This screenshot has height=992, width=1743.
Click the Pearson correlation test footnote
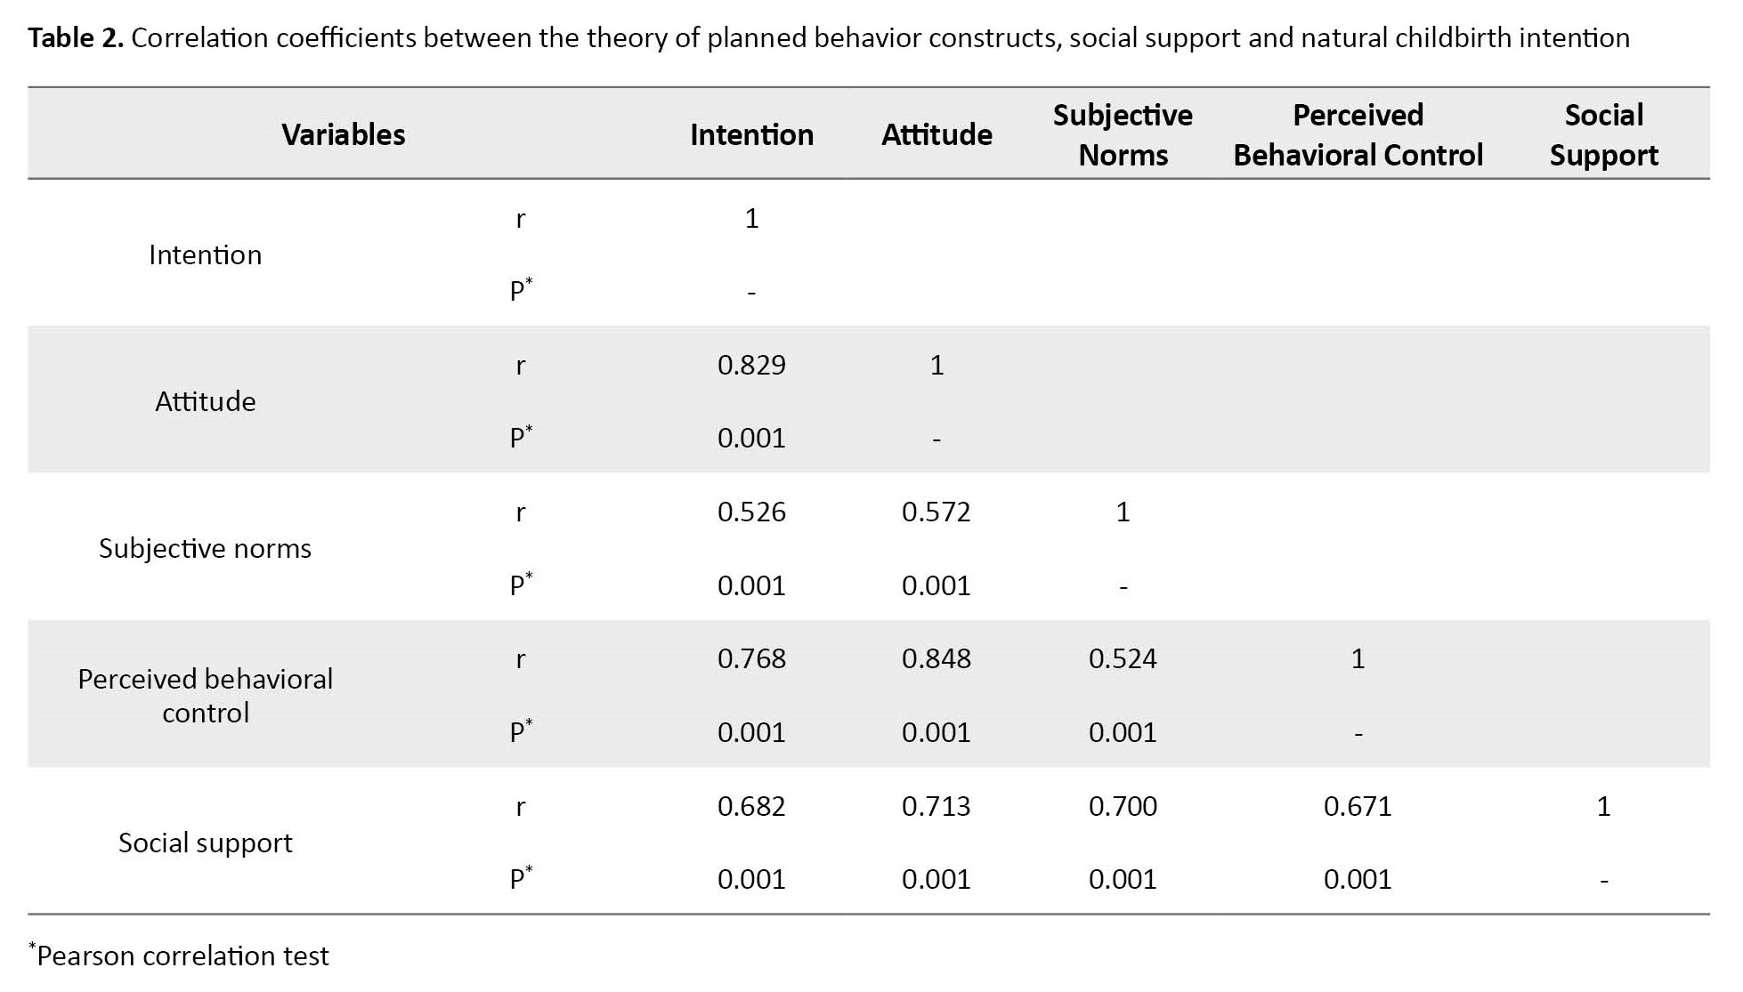tap(182, 956)
